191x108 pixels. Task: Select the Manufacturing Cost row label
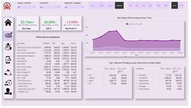[x=26, y=89]
